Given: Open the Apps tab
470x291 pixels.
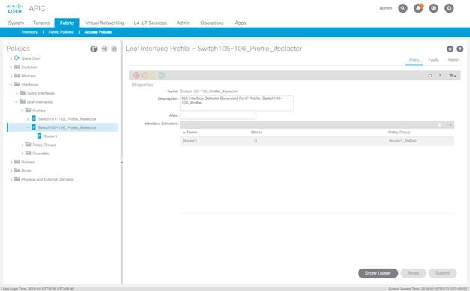Looking at the screenshot, I should coord(241,22).
